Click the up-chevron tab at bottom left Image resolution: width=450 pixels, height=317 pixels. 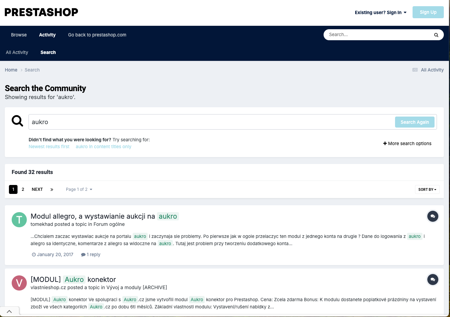click(x=9, y=311)
